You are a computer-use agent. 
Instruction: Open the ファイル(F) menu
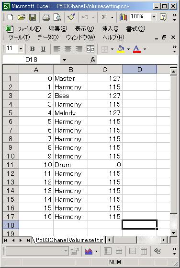point(29,29)
